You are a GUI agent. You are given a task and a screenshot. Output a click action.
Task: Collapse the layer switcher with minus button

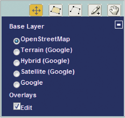[119, 25]
